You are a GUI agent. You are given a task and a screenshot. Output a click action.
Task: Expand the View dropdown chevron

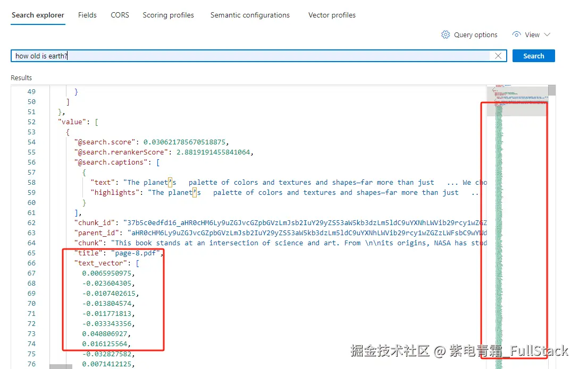[547, 35]
